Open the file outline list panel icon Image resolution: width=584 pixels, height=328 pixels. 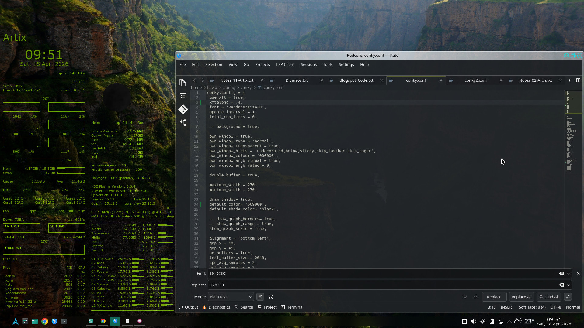pyautogui.click(x=183, y=96)
